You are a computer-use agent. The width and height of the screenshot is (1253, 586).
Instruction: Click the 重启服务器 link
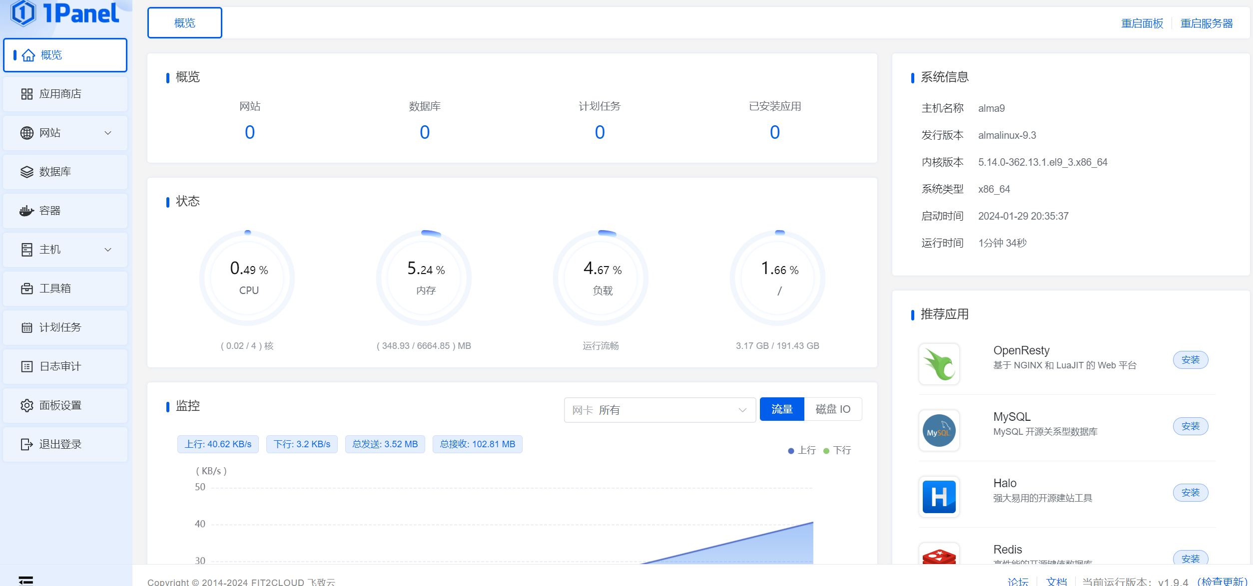1207,23
